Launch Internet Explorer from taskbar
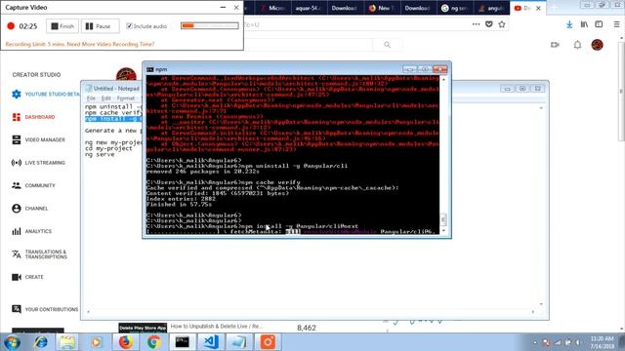 point(41,342)
